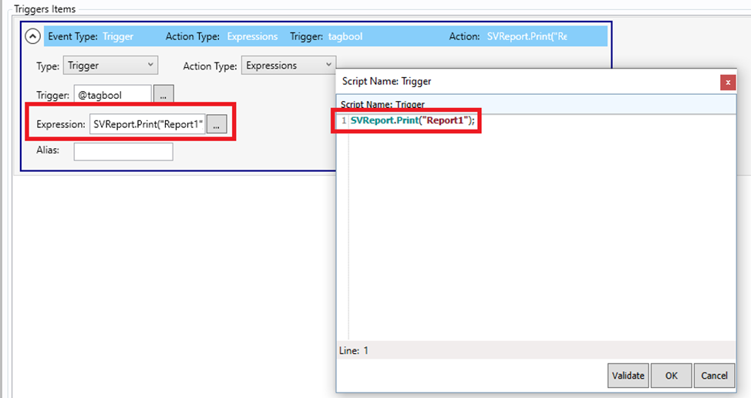Browse tags with the Trigger ellipsis button
The height and width of the screenshot is (398, 751).
tap(163, 95)
